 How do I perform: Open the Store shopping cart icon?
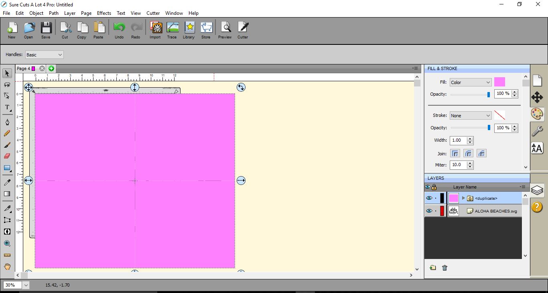[x=206, y=30]
